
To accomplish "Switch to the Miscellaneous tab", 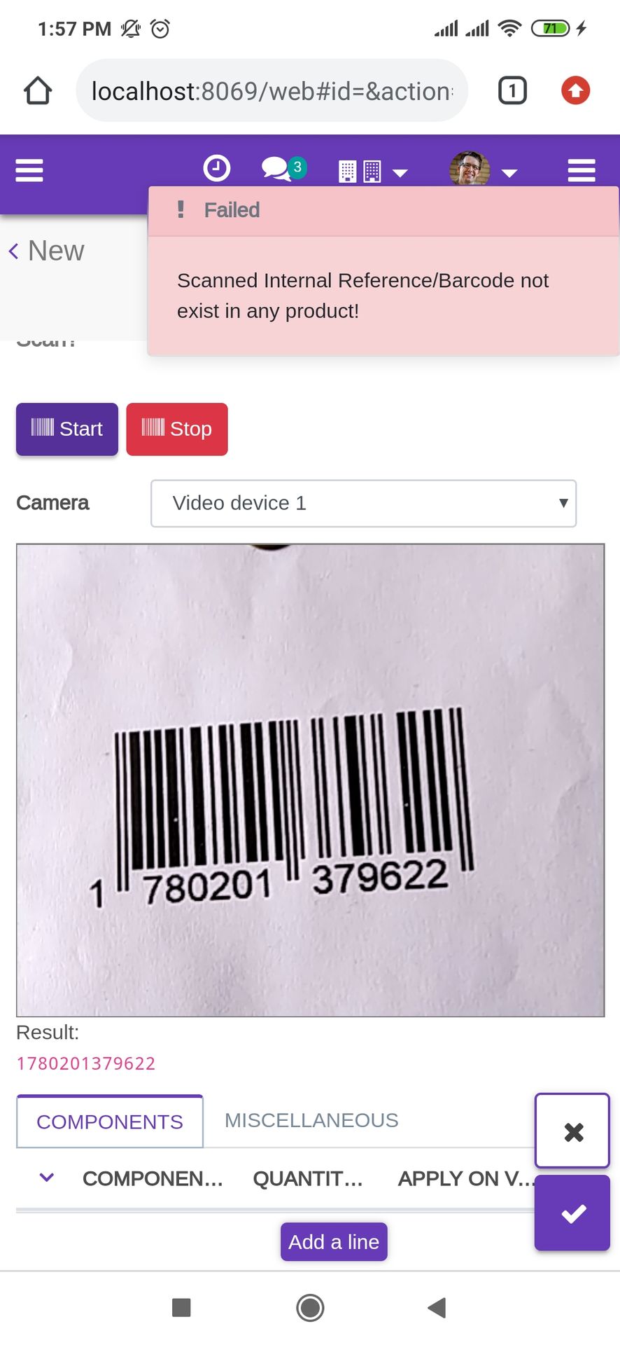I will pos(311,1120).
